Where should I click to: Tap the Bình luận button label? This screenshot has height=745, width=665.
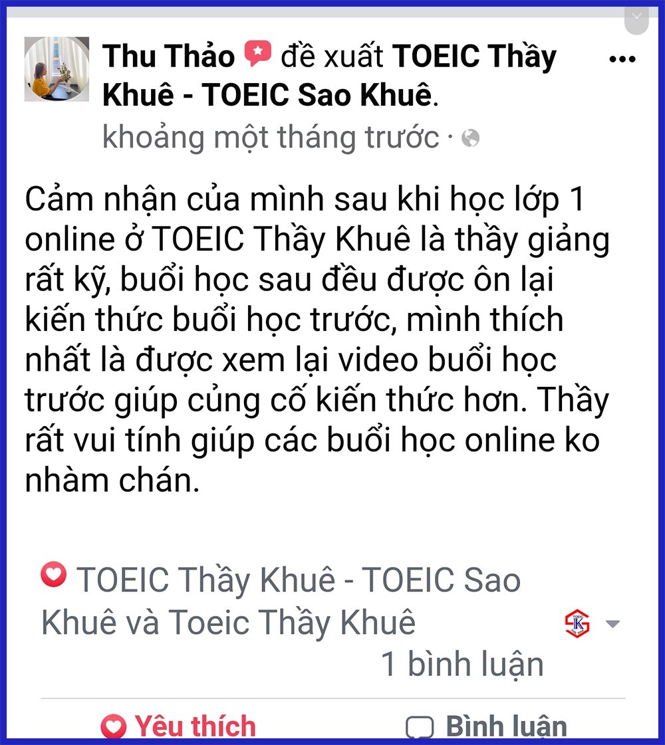(x=506, y=726)
